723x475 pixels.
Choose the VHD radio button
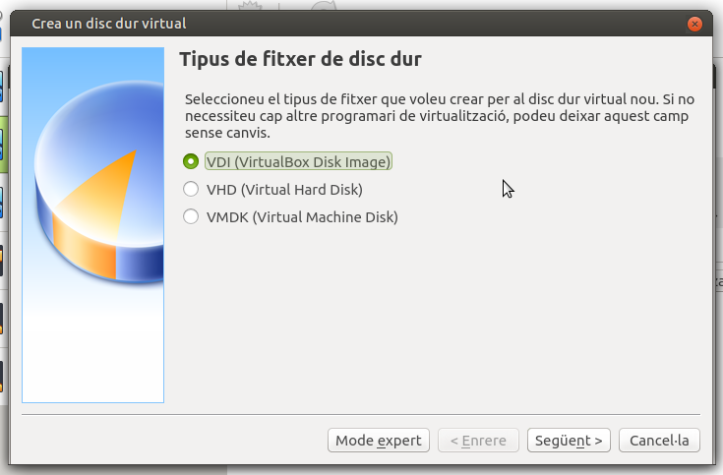[x=191, y=189]
